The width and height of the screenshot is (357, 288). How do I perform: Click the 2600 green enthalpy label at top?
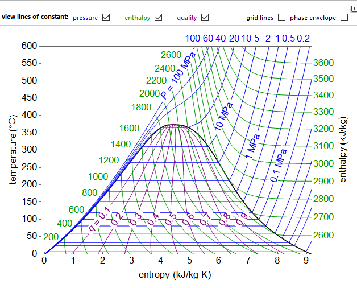click(171, 55)
